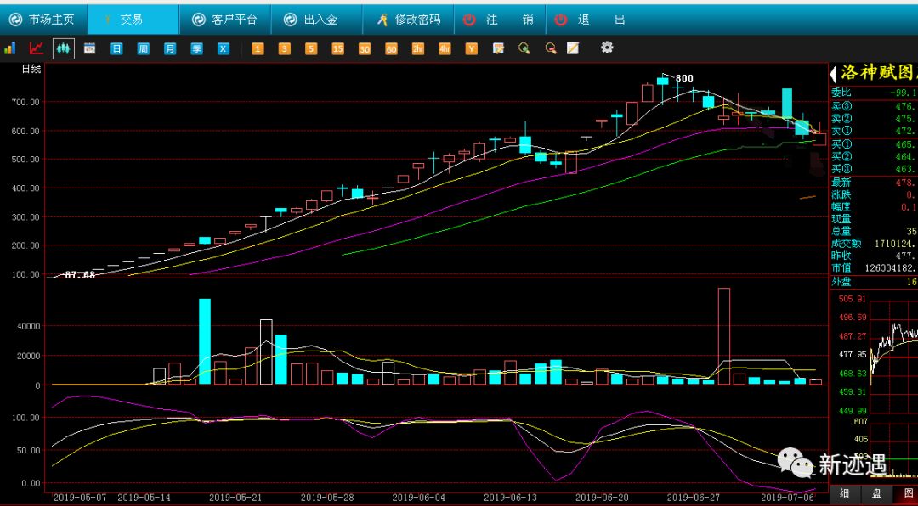Screen dimensions: 918x506
Task: Open the settings gear icon
Action: click(x=607, y=48)
